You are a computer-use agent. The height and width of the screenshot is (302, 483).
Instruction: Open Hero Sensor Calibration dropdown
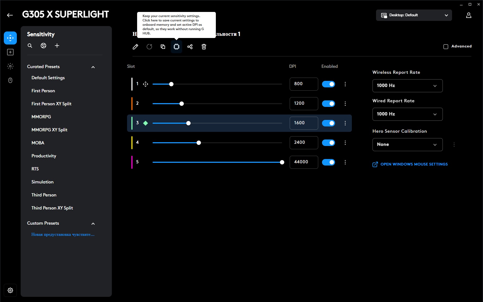(x=408, y=145)
